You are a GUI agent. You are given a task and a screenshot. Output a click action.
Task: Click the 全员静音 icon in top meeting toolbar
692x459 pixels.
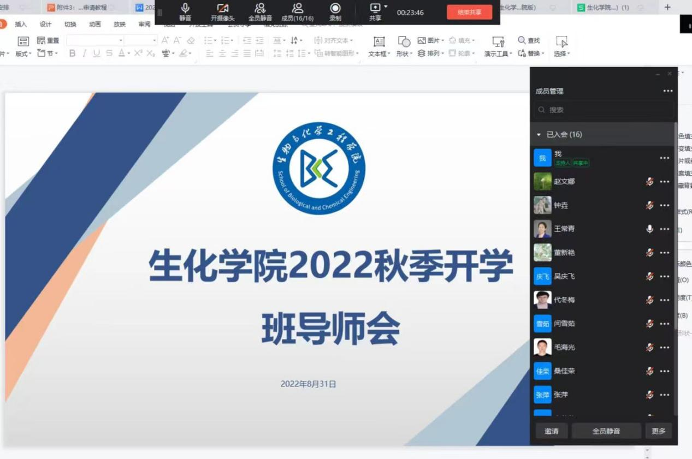pos(260,8)
